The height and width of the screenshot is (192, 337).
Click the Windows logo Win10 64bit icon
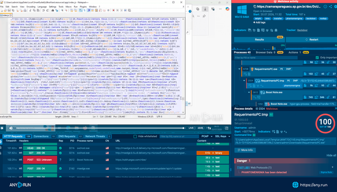click(242, 10)
